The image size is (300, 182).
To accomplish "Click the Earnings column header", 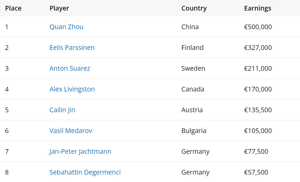I will pos(258,8).
